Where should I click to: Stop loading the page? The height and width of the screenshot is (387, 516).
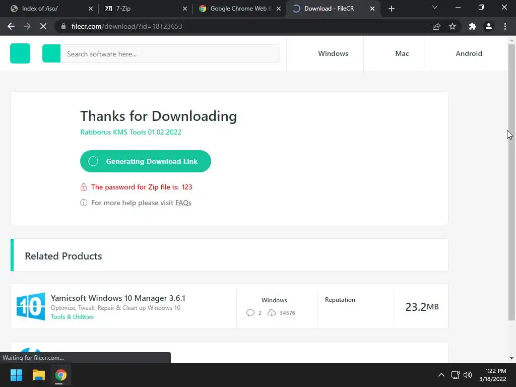[43, 26]
